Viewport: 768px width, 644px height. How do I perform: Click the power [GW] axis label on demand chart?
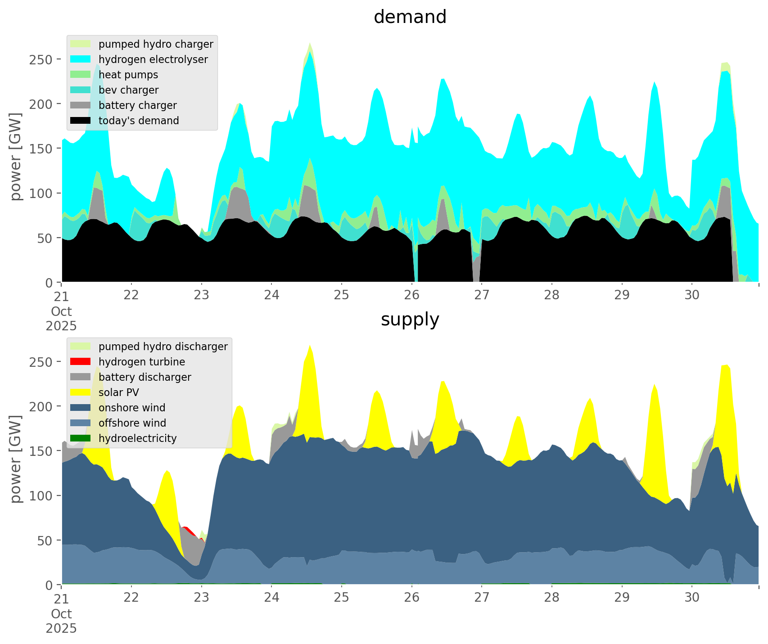point(16,157)
